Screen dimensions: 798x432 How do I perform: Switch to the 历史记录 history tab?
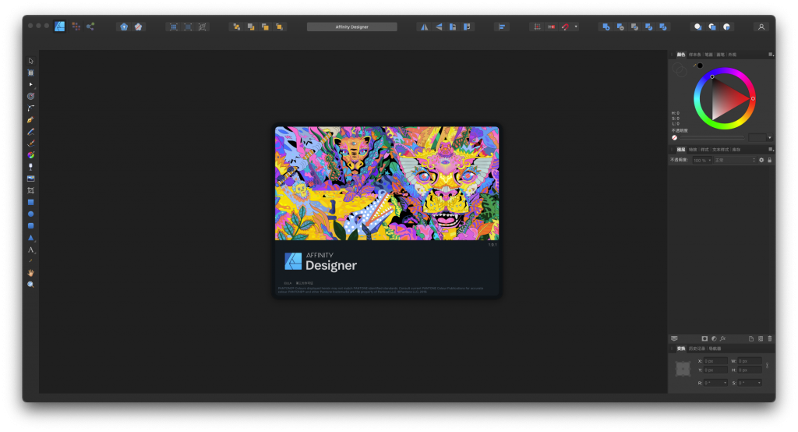697,349
